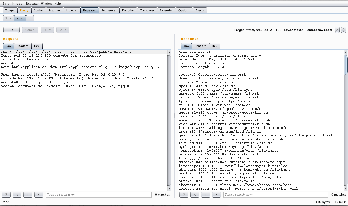Go to the previous match in the response search
The image size is (348, 206).
point(195,195)
